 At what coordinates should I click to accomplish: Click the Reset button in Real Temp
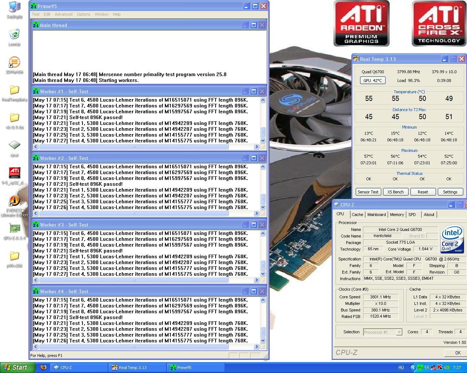click(x=423, y=192)
